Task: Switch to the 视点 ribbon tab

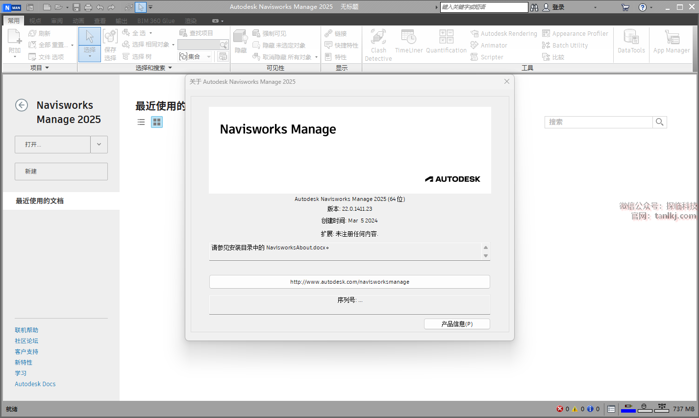Action: coord(35,21)
